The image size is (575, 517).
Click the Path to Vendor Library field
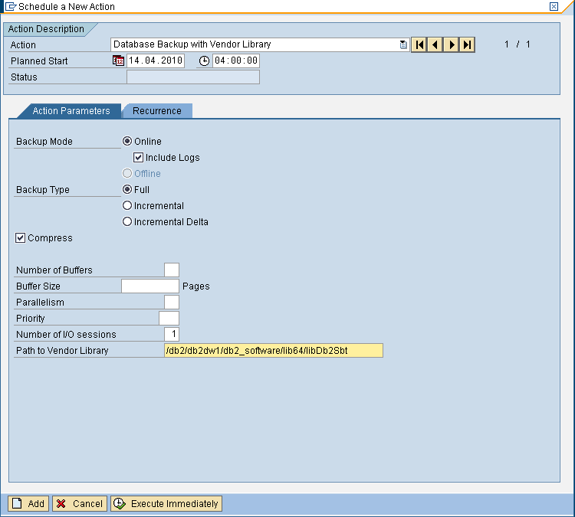click(273, 351)
